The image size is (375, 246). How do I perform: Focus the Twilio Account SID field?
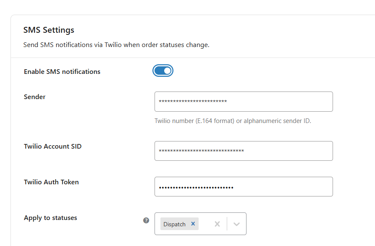click(x=244, y=151)
